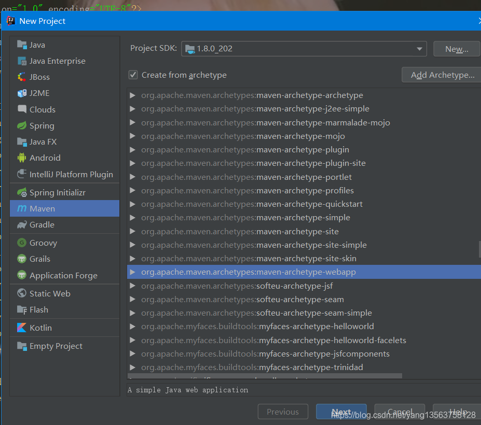
Task: Click the horizontal scrollbar of archetype list
Action: pyautogui.click(x=265, y=376)
